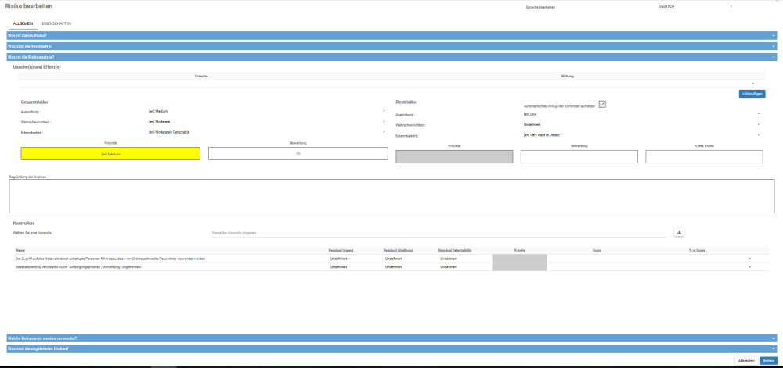Open Gesamtrisiko Auswirkung dropdown showing Medium
This screenshot has width=783, height=368.
pos(267,111)
